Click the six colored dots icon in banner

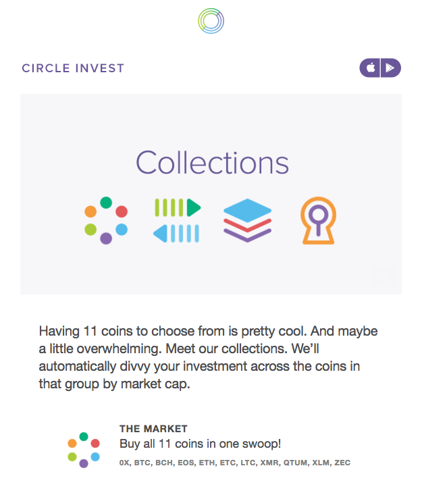(106, 220)
